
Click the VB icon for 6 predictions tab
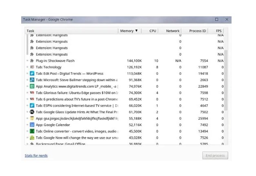click(x=32, y=99)
